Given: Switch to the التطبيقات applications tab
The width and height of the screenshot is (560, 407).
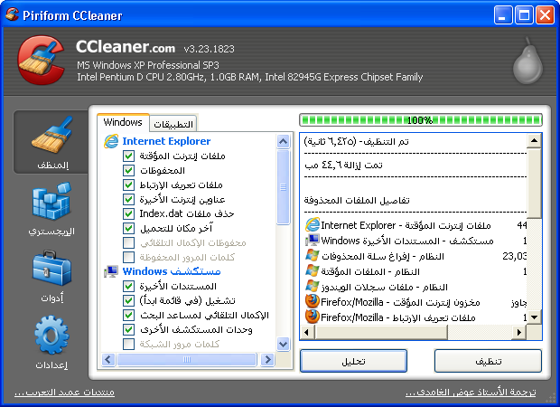Looking at the screenshot, I should click(x=173, y=123).
